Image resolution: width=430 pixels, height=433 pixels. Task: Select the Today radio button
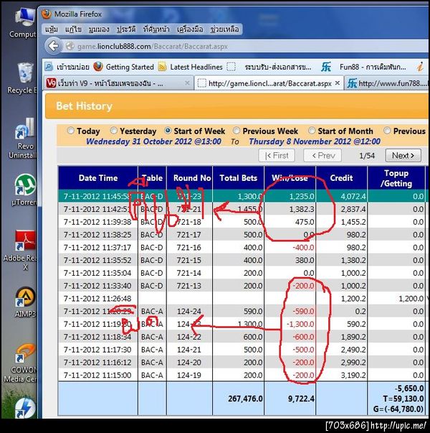click(x=70, y=131)
